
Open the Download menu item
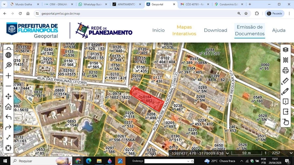tap(215, 31)
